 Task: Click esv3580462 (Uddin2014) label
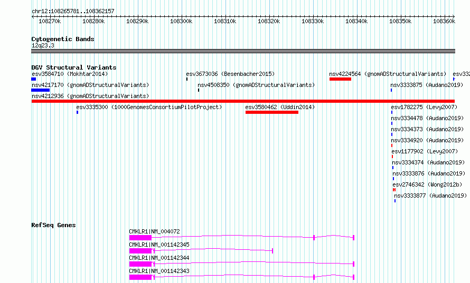[x=280, y=107]
